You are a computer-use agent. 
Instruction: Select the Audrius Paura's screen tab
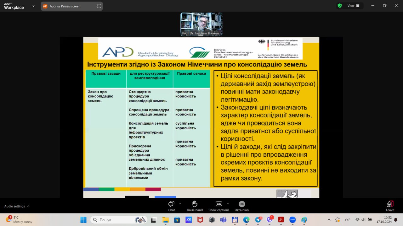coord(71,6)
